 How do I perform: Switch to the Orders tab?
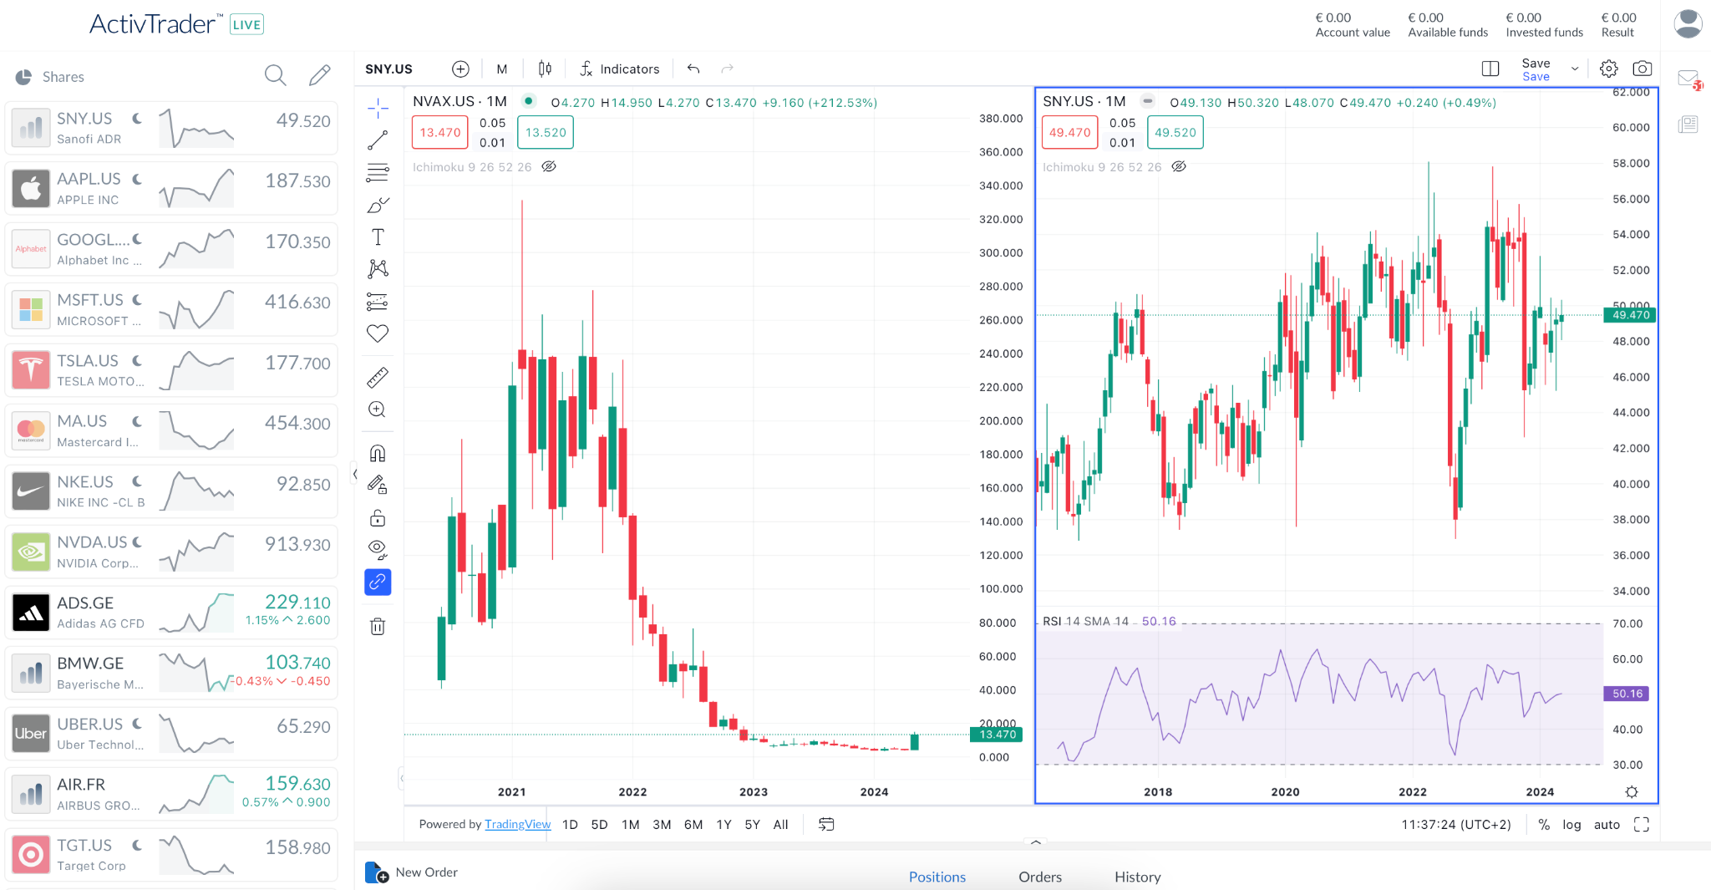pos(1040,877)
